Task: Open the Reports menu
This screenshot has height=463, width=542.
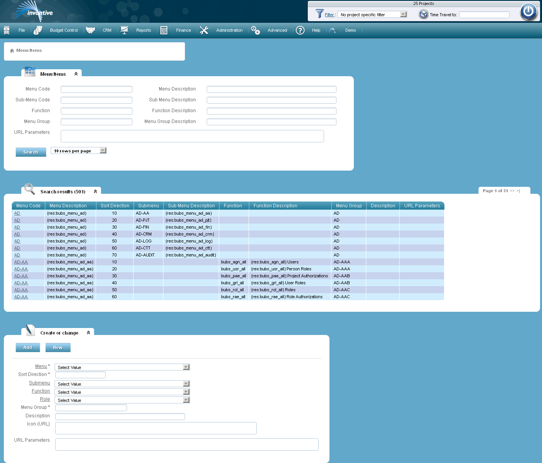Action: 144,30
